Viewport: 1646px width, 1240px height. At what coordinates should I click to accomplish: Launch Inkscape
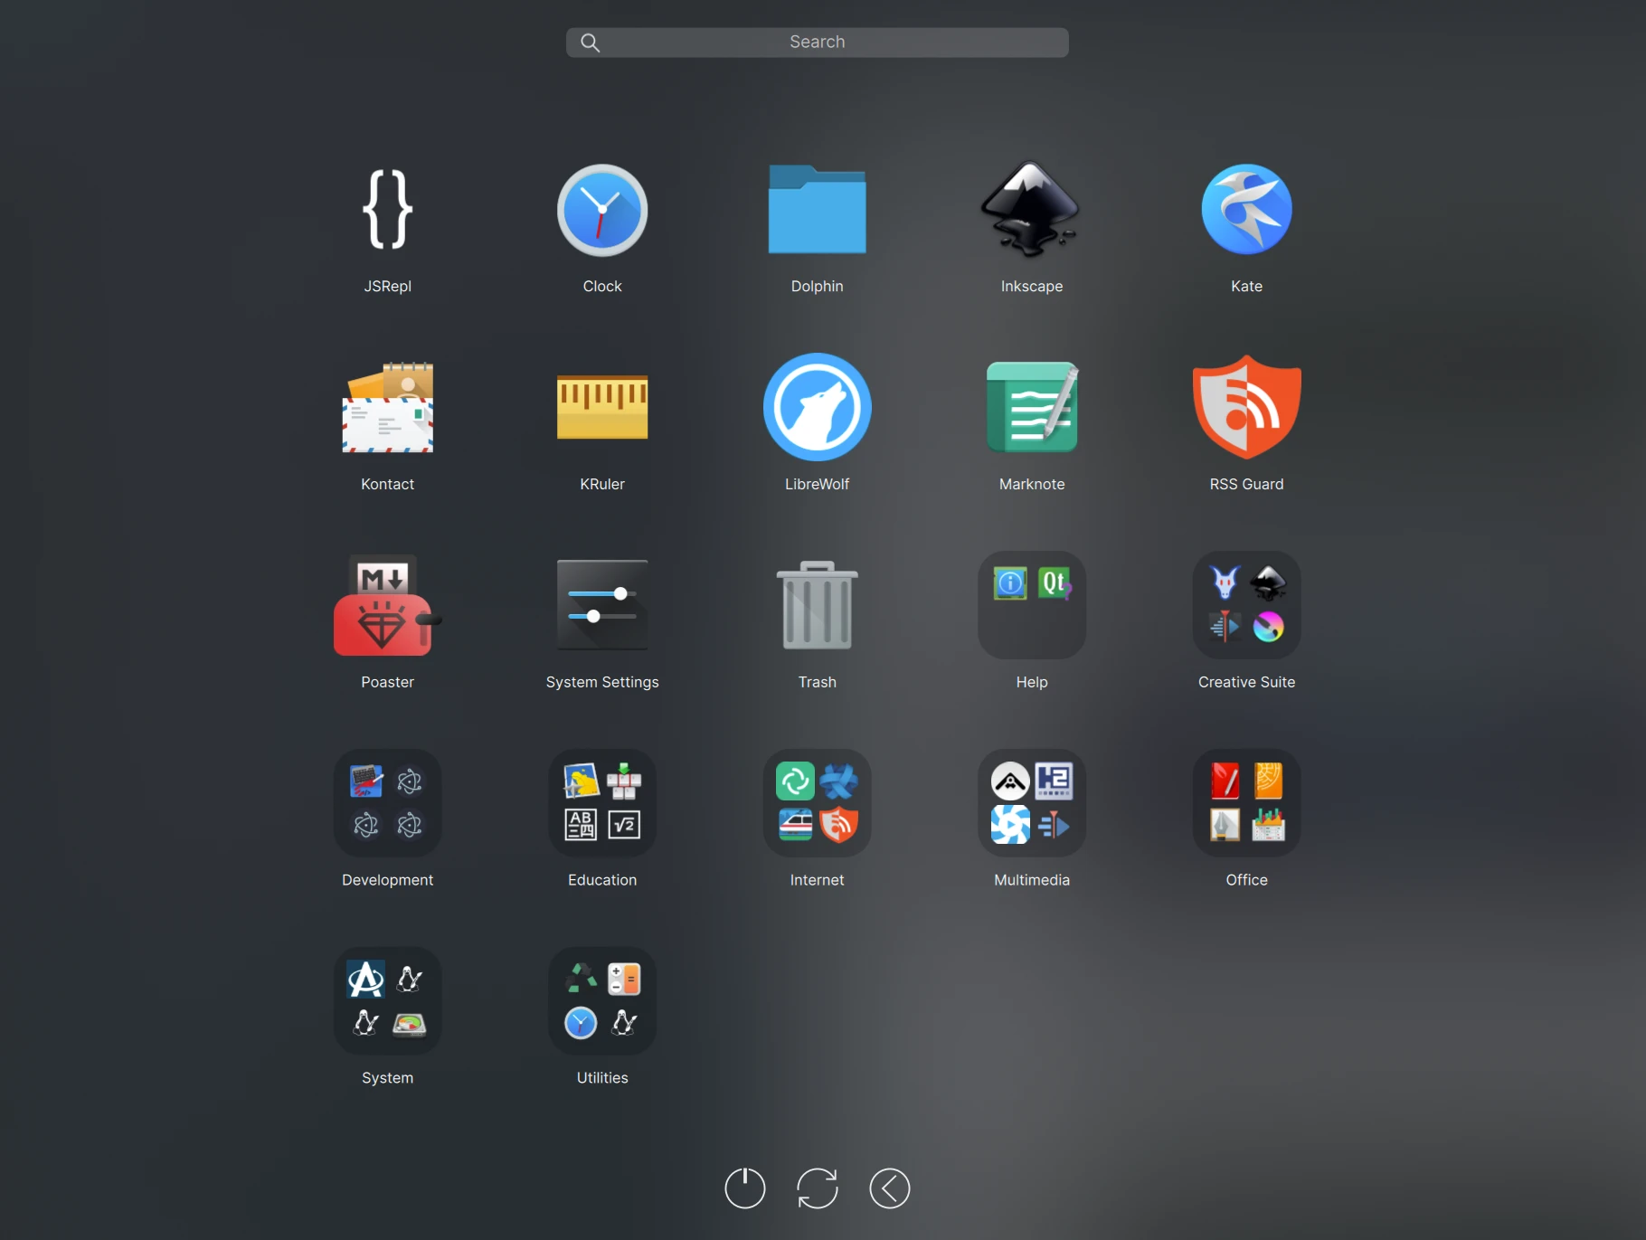coord(1031,210)
